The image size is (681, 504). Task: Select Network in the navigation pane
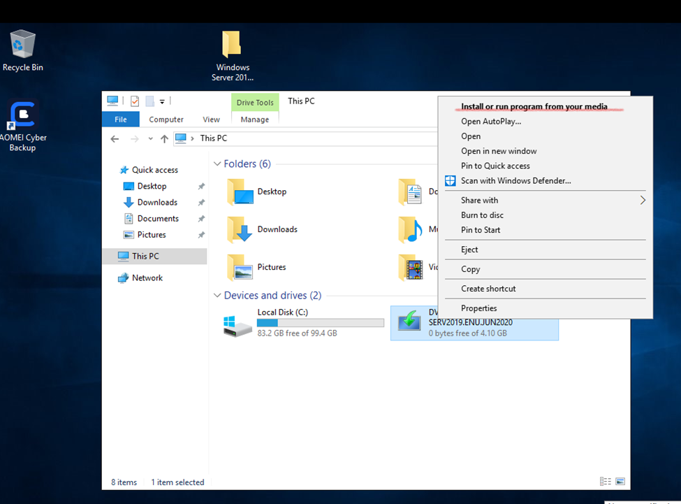(x=147, y=278)
